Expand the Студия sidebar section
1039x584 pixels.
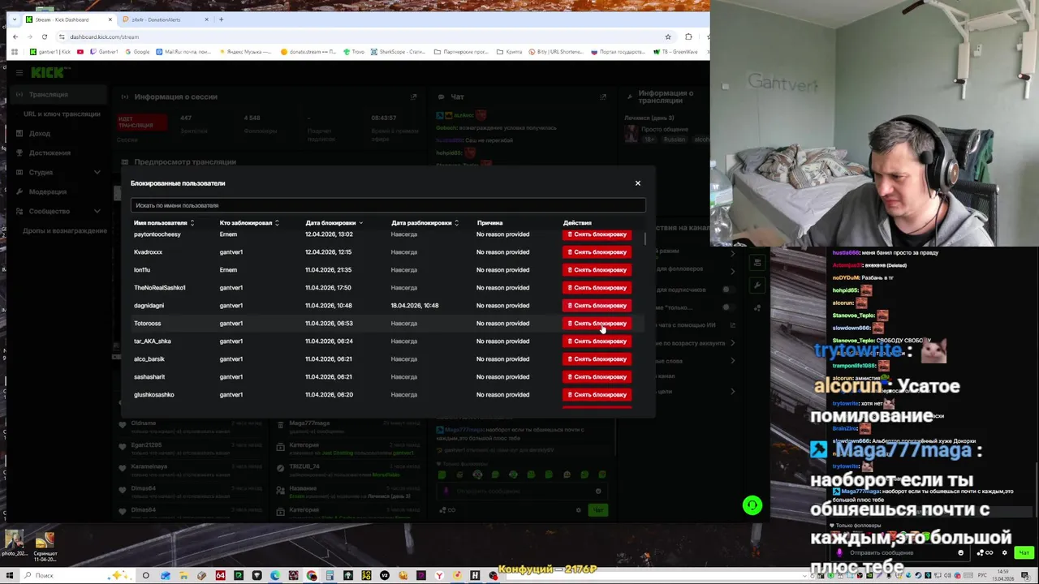(x=57, y=172)
